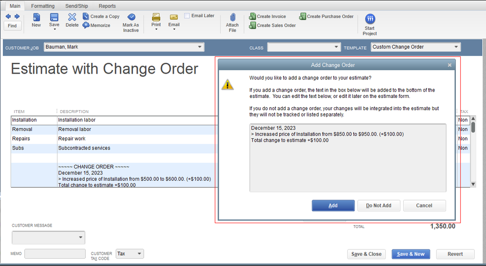This screenshot has height=266, width=486.
Task: Switch to the Send/Ship tab
Action: tap(76, 6)
